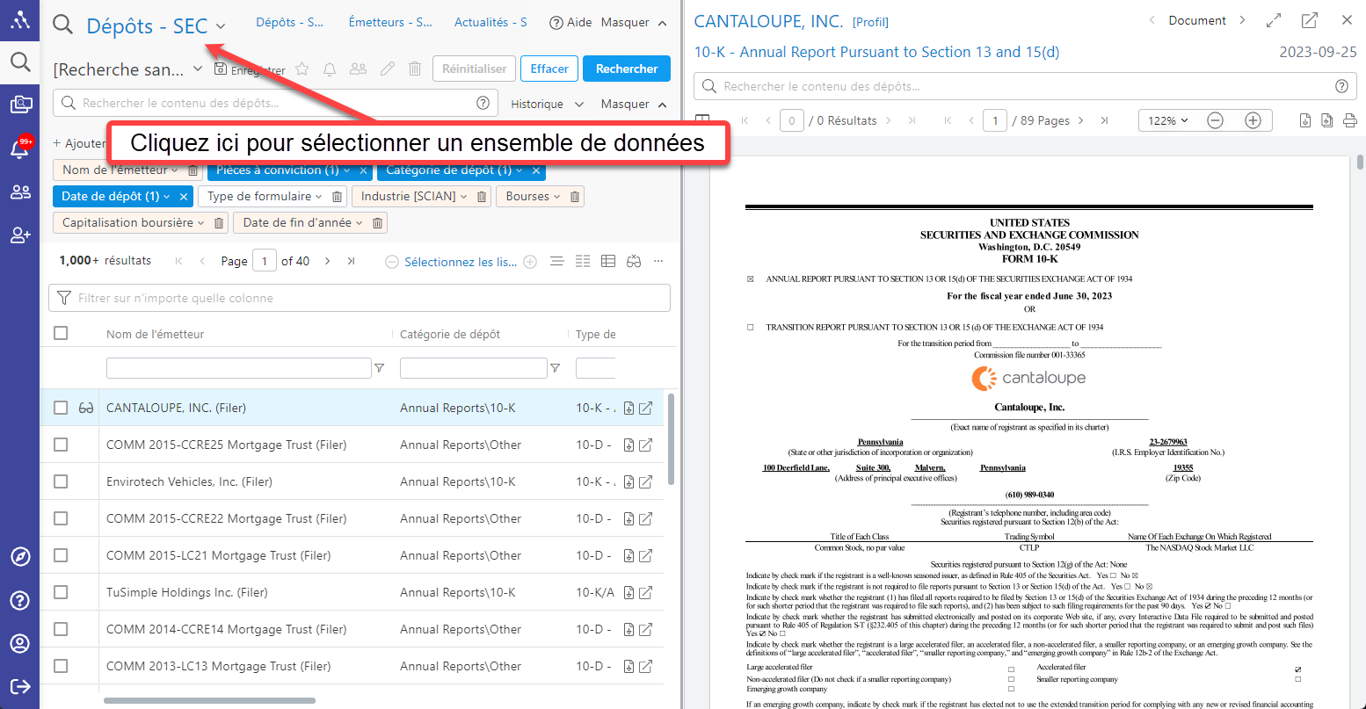The width and height of the screenshot is (1366, 709).
Task: Open Envirotech Vehicles filing in new window
Action: point(646,481)
